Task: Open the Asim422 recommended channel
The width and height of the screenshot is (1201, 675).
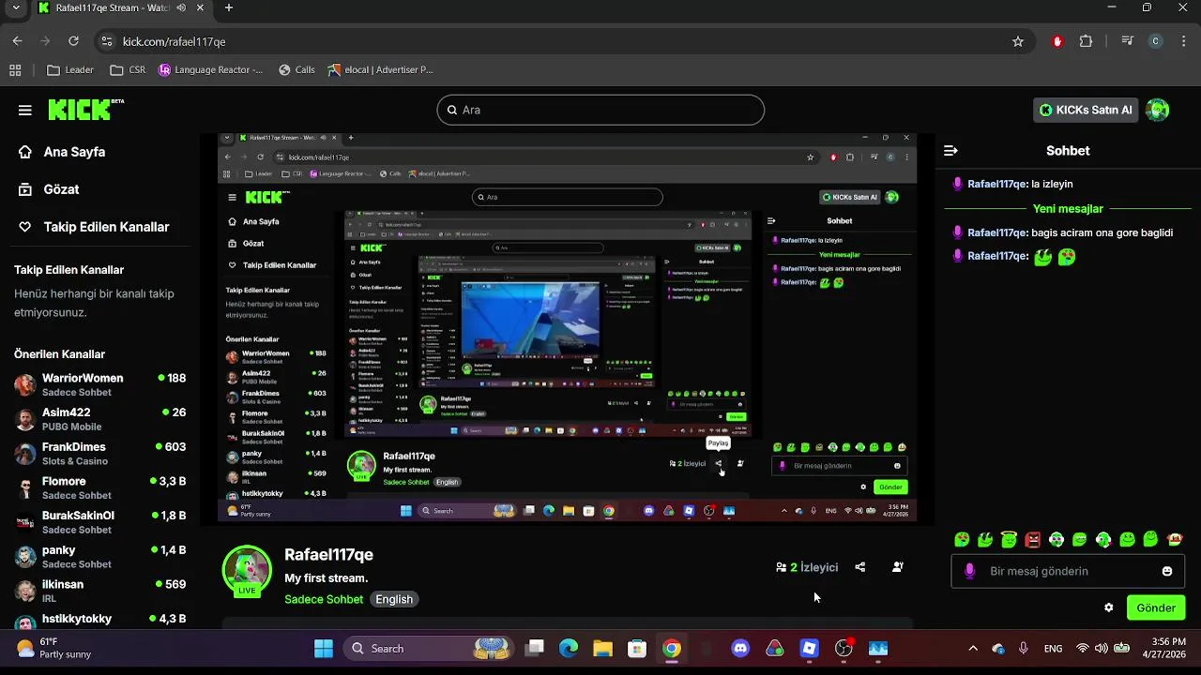Action: coord(100,419)
